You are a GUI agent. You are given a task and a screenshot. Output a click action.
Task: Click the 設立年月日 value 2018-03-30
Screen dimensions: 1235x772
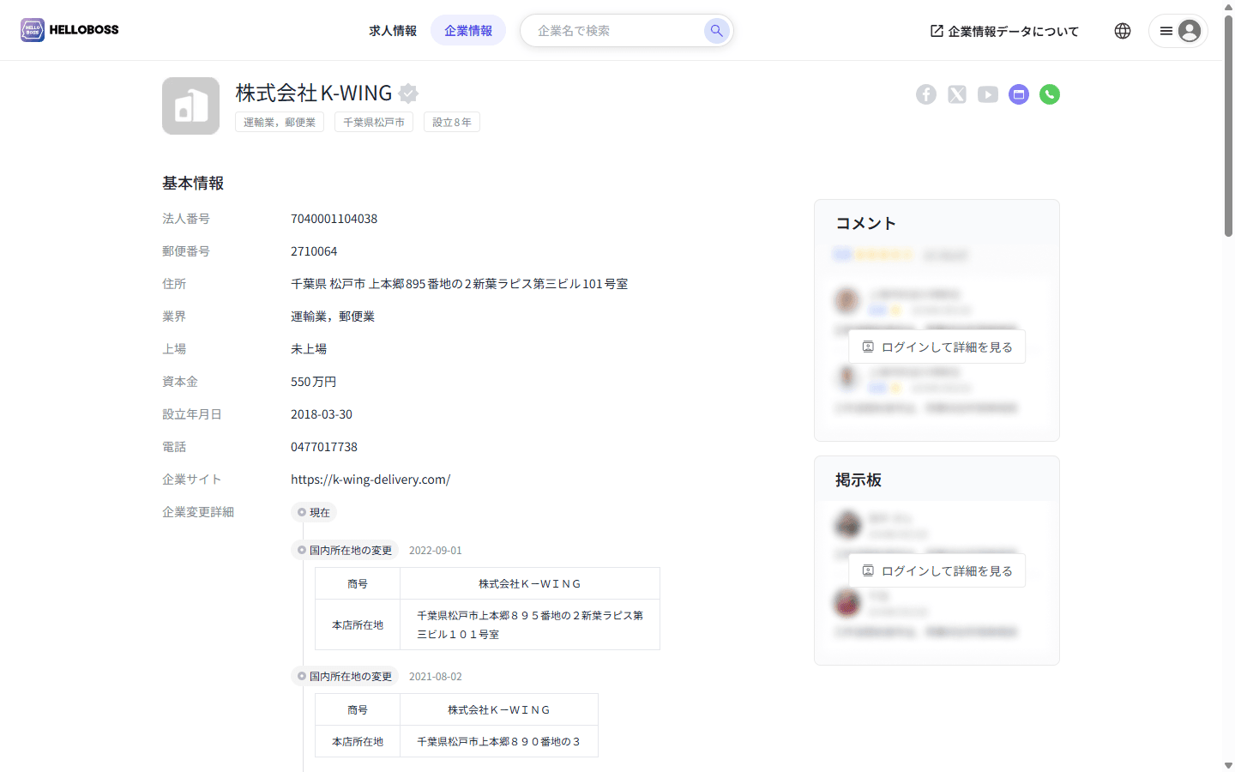point(322,414)
